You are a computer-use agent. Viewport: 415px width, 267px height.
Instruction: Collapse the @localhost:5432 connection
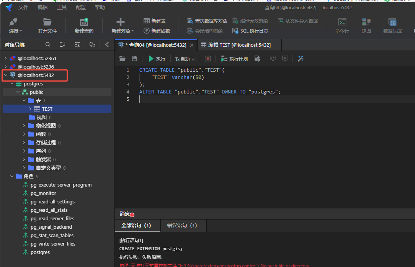click(6, 75)
